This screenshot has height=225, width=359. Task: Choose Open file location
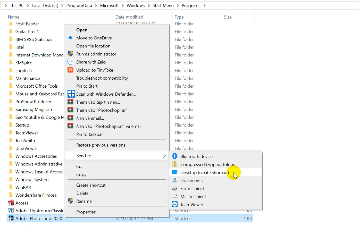tap(93, 46)
